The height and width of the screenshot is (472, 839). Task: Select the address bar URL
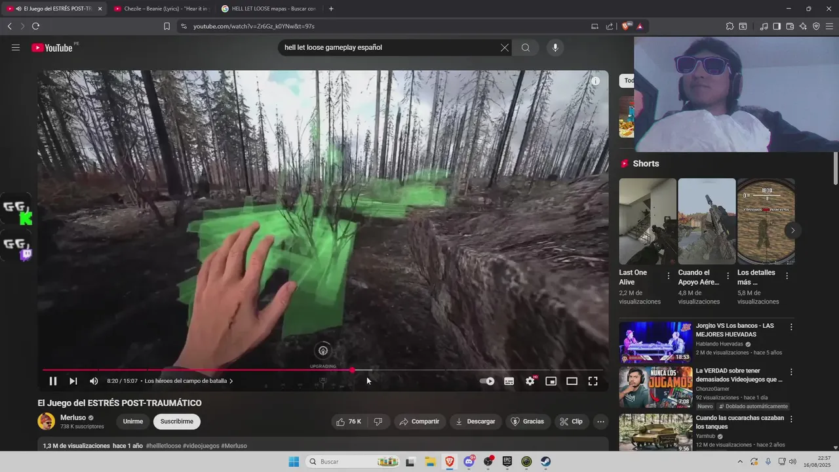click(254, 26)
